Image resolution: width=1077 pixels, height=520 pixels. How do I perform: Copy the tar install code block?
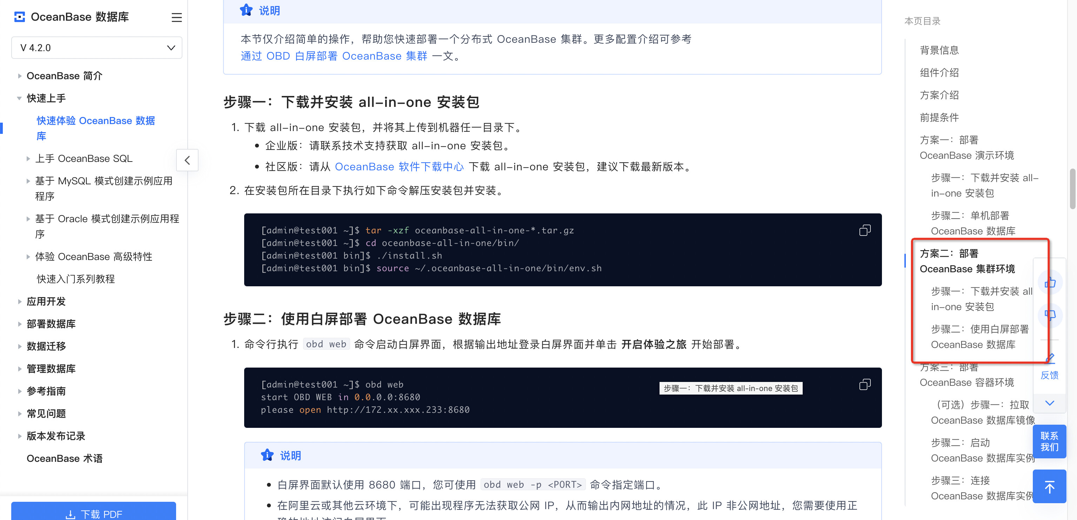click(x=865, y=230)
